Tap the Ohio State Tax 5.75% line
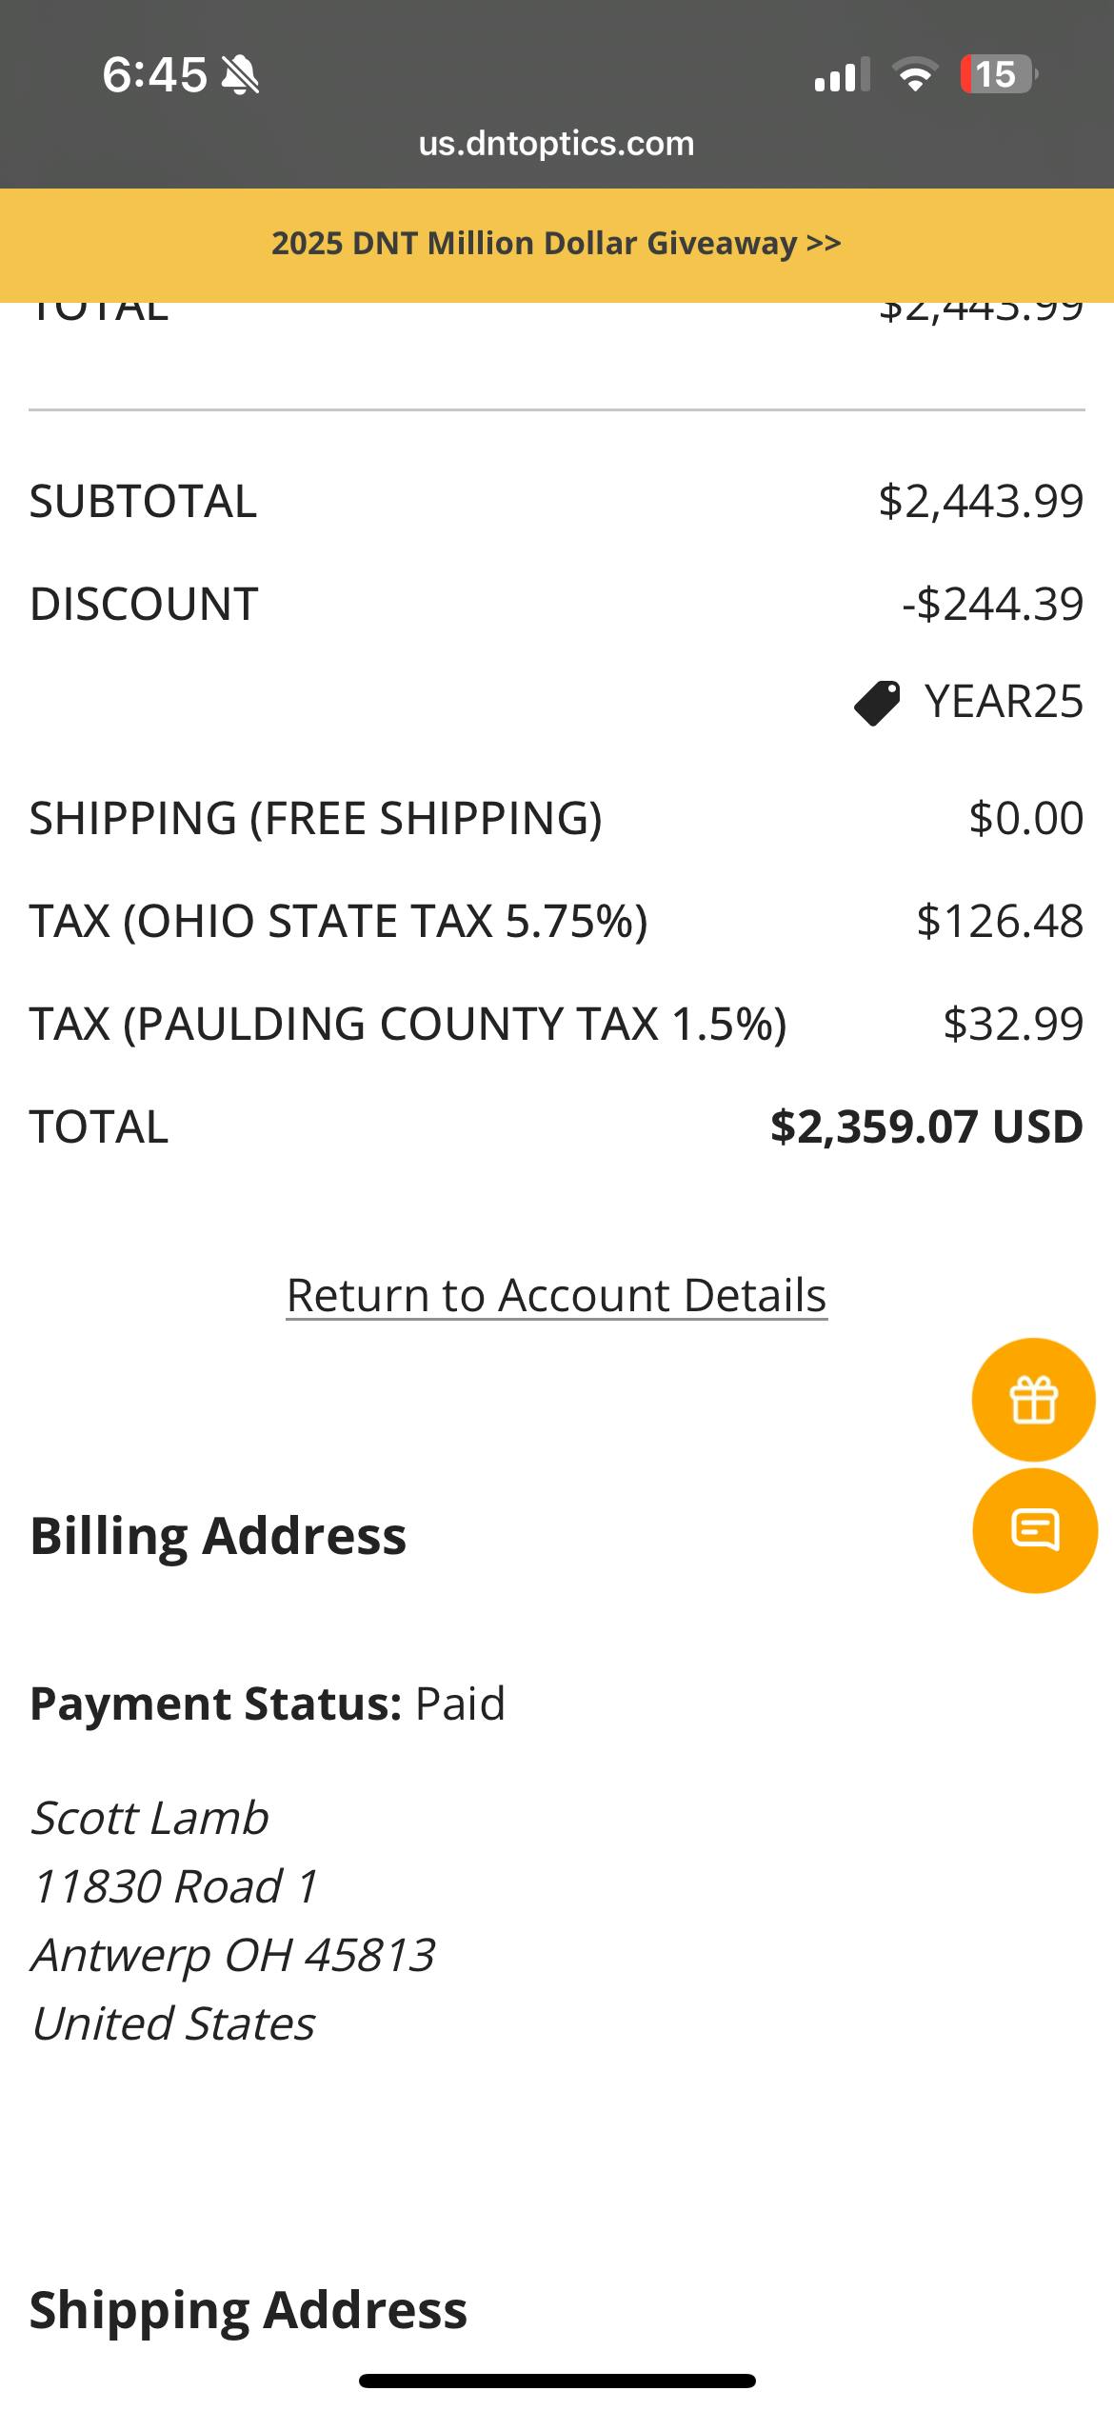This screenshot has width=1114, height=2411. (338, 921)
